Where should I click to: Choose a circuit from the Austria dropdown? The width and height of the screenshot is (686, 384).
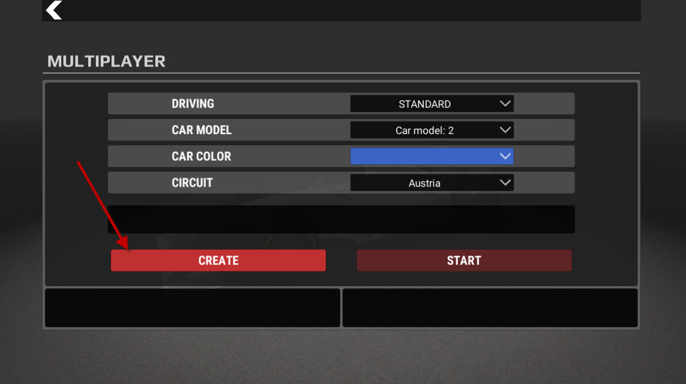coord(432,183)
